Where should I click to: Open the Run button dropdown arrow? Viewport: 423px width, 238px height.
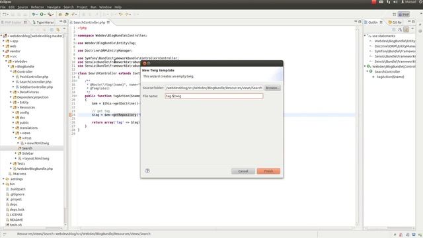point(44,15)
